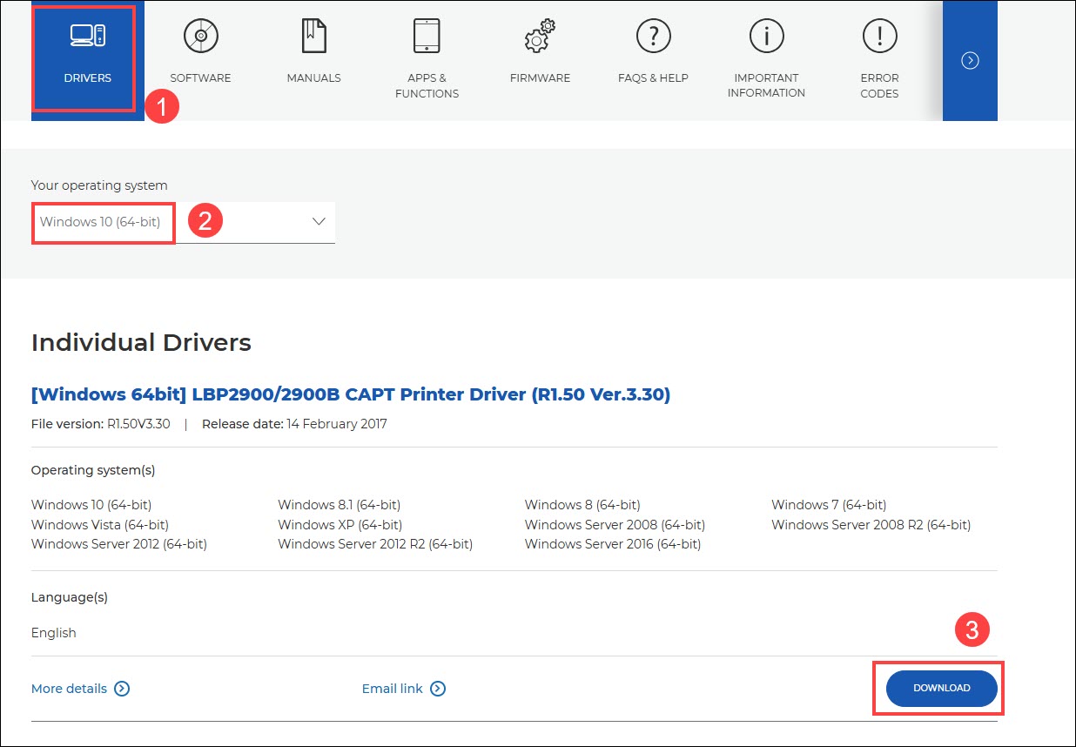Click 'Windows 8.1 (64-bit)' text

(x=339, y=505)
